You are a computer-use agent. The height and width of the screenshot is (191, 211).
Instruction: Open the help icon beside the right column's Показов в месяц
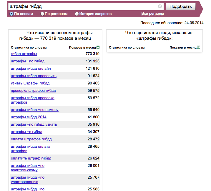(199, 47)
